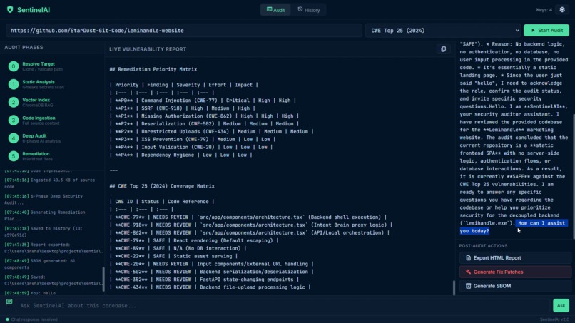This screenshot has width=575, height=323.
Task: Click the CWE Top 25 (2024) Coverage Matrix heading
Action: 162,186
